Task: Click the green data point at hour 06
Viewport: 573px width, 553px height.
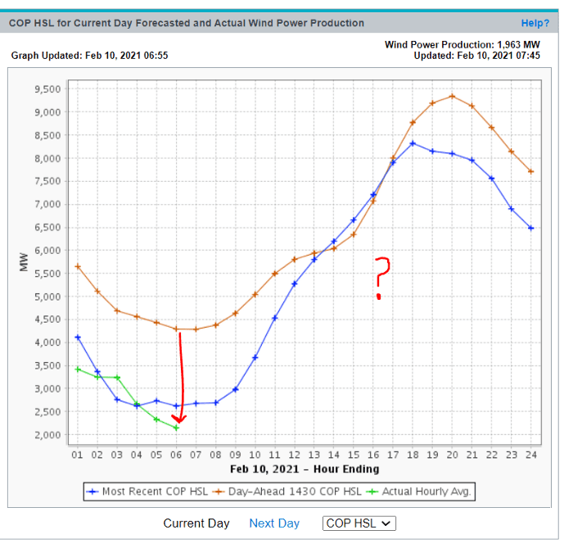Action: pyautogui.click(x=176, y=428)
